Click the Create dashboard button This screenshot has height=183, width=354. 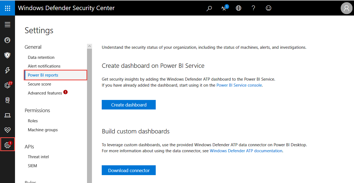[129, 105]
